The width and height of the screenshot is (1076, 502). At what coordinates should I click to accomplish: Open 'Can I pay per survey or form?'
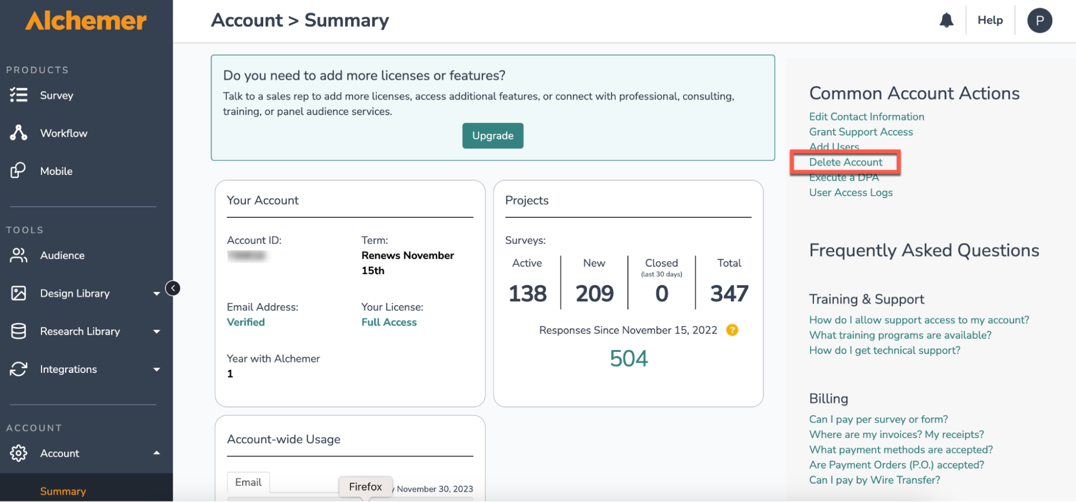click(878, 419)
